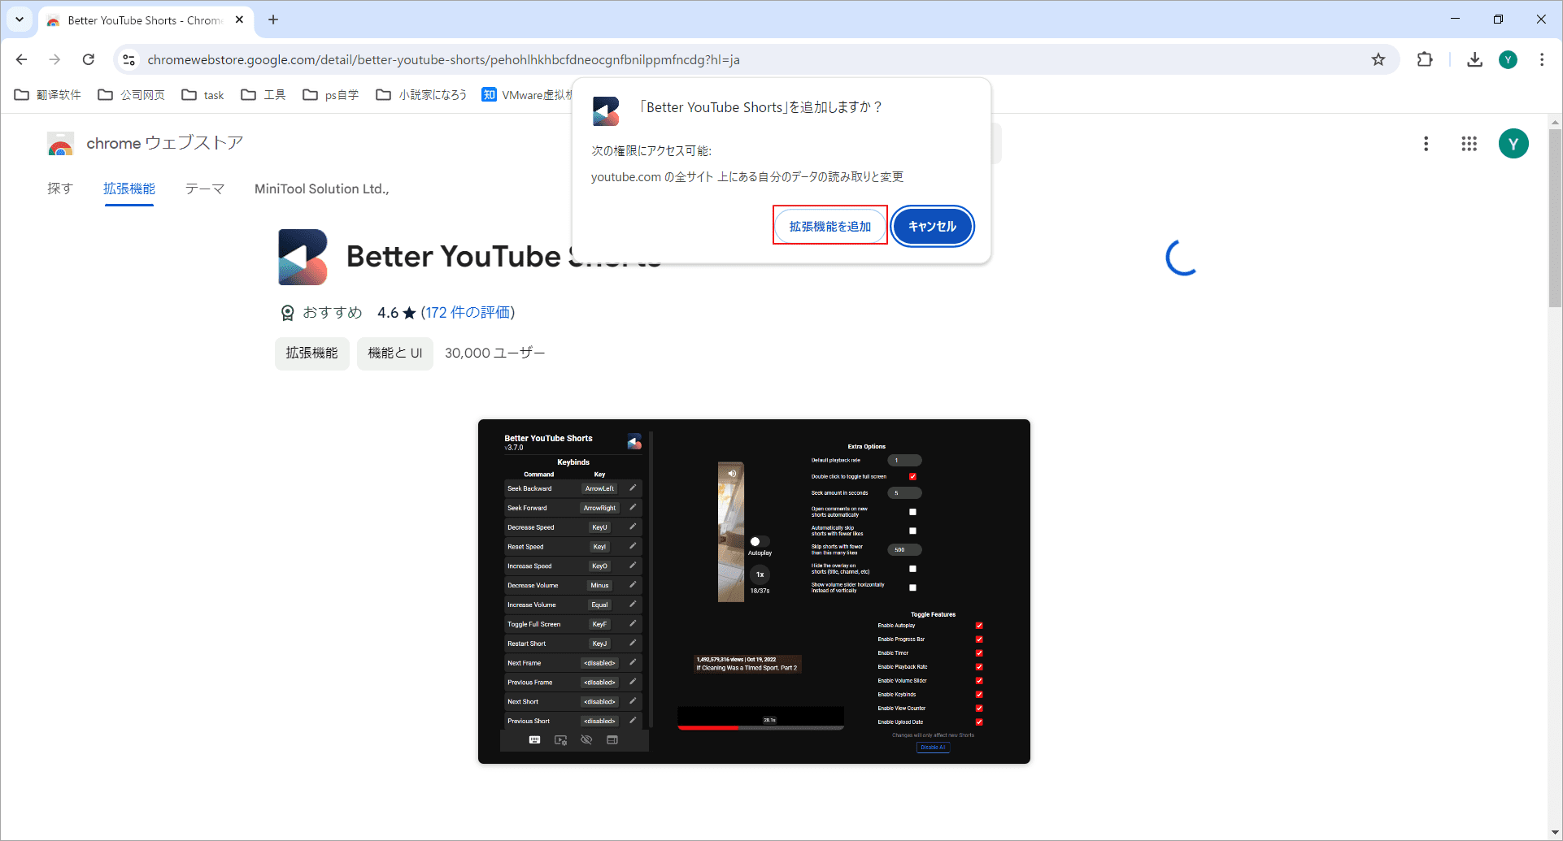Viewport: 1563px width, 841px height.
Task: Open the 翻译软件 bookmark folder
Action: click(x=48, y=95)
